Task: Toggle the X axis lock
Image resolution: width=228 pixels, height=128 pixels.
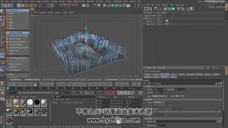Action: point(3,6)
